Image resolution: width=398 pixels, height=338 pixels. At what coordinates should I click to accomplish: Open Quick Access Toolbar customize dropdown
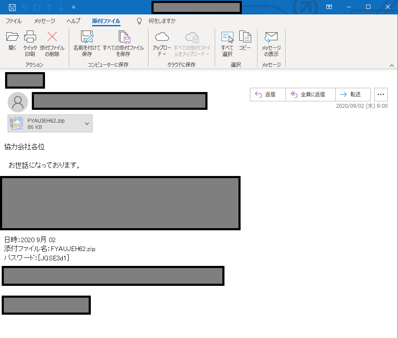74,7
